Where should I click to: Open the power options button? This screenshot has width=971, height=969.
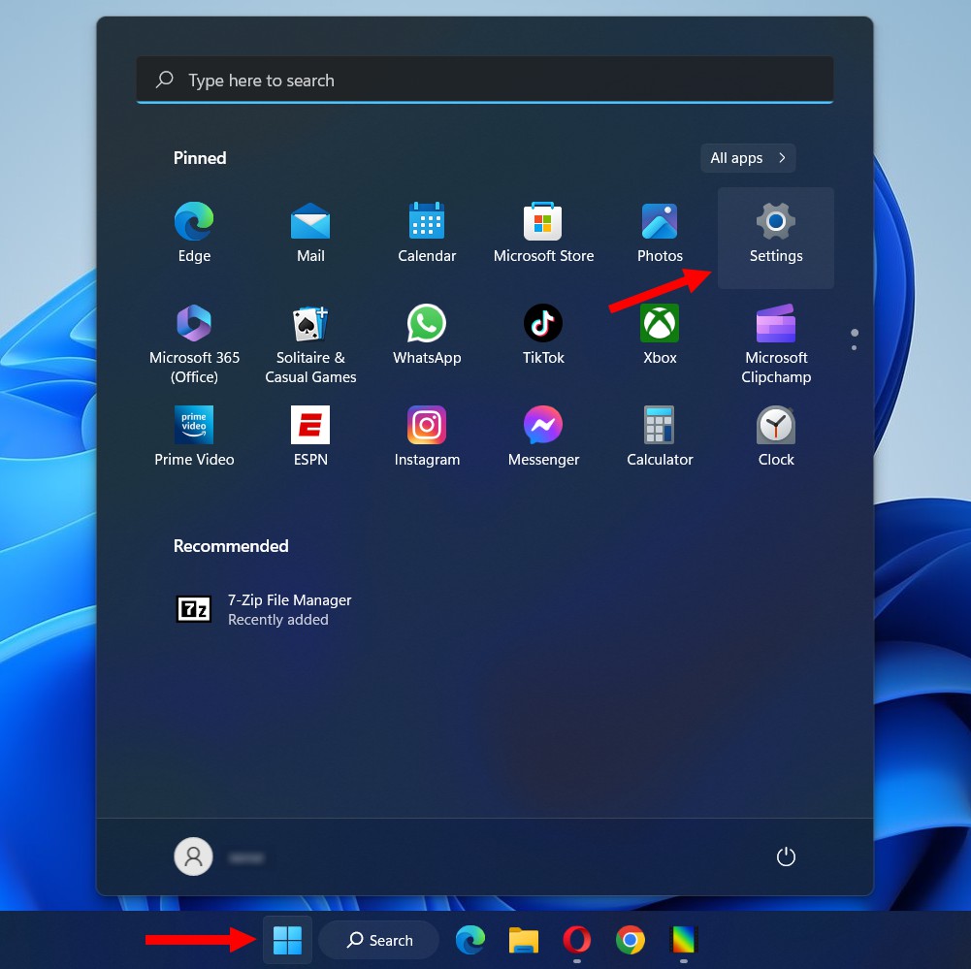coord(786,856)
